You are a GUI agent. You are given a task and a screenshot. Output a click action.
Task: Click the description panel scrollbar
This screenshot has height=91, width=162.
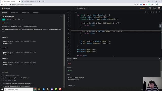[64, 41]
